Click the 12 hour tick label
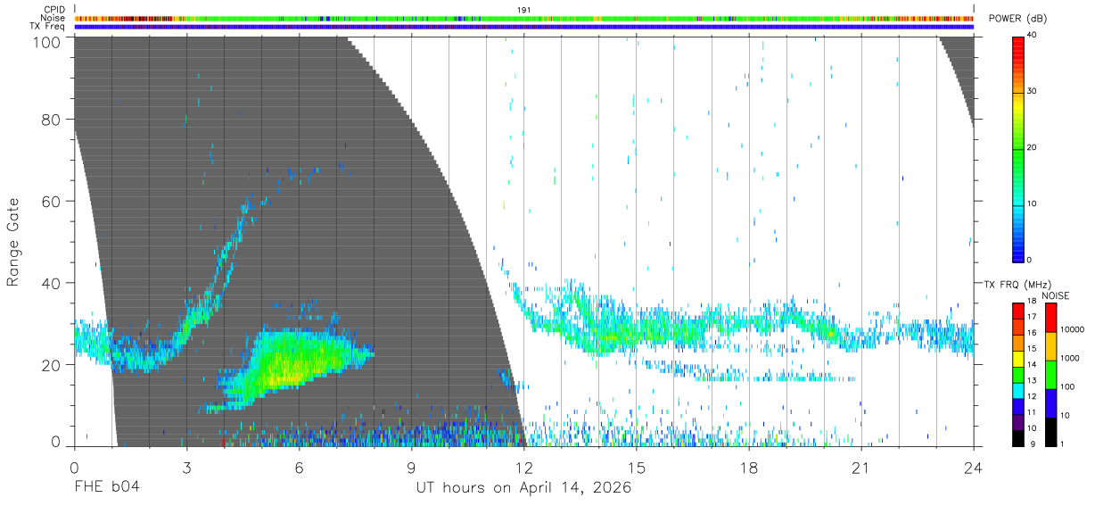Viewport: 1095px width, 506px height. [523, 467]
